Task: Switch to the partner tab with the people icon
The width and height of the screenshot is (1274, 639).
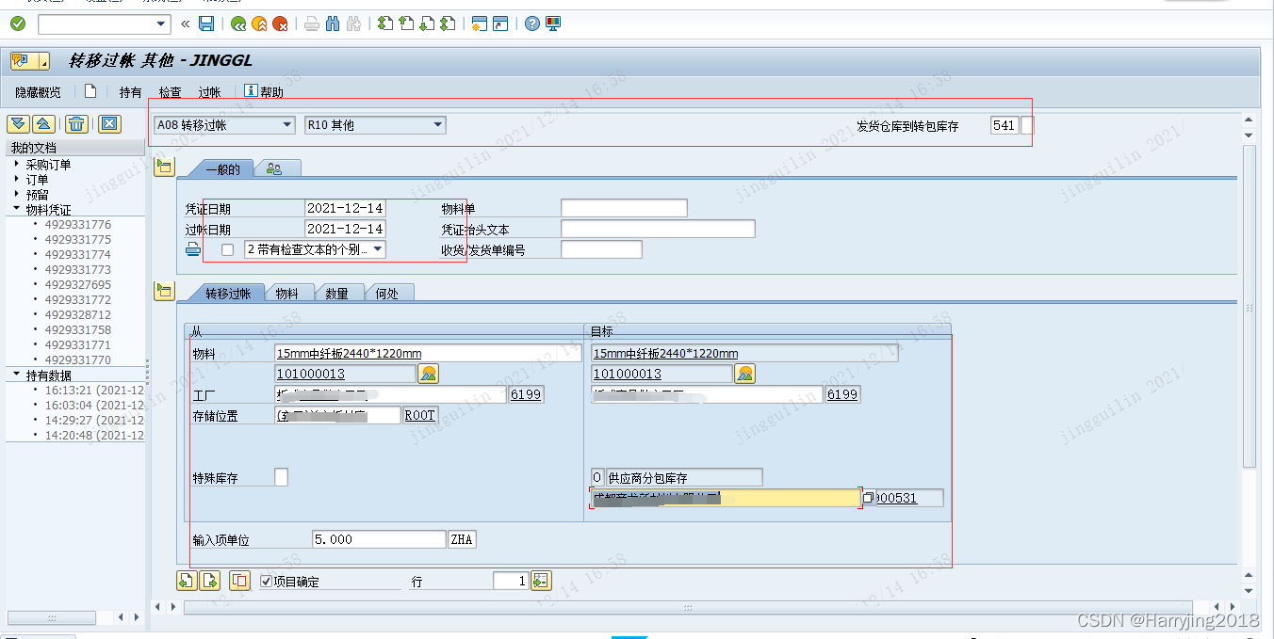Action: click(x=274, y=169)
